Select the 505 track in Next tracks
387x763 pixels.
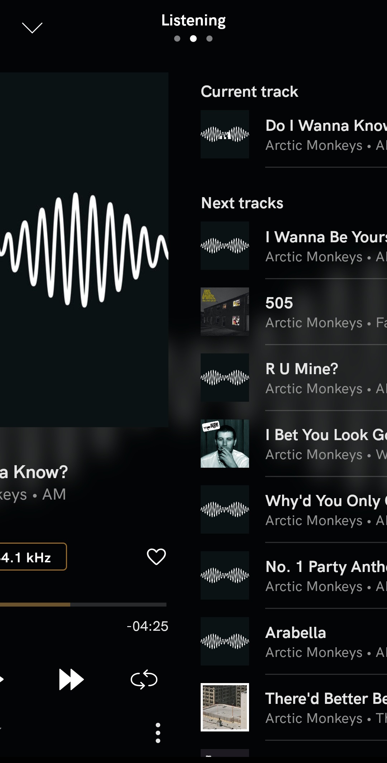tap(294, 312)
